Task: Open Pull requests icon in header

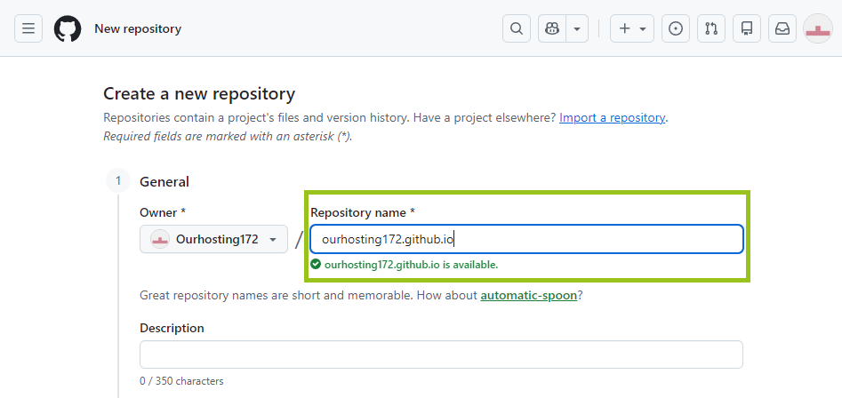Action: 711,28
